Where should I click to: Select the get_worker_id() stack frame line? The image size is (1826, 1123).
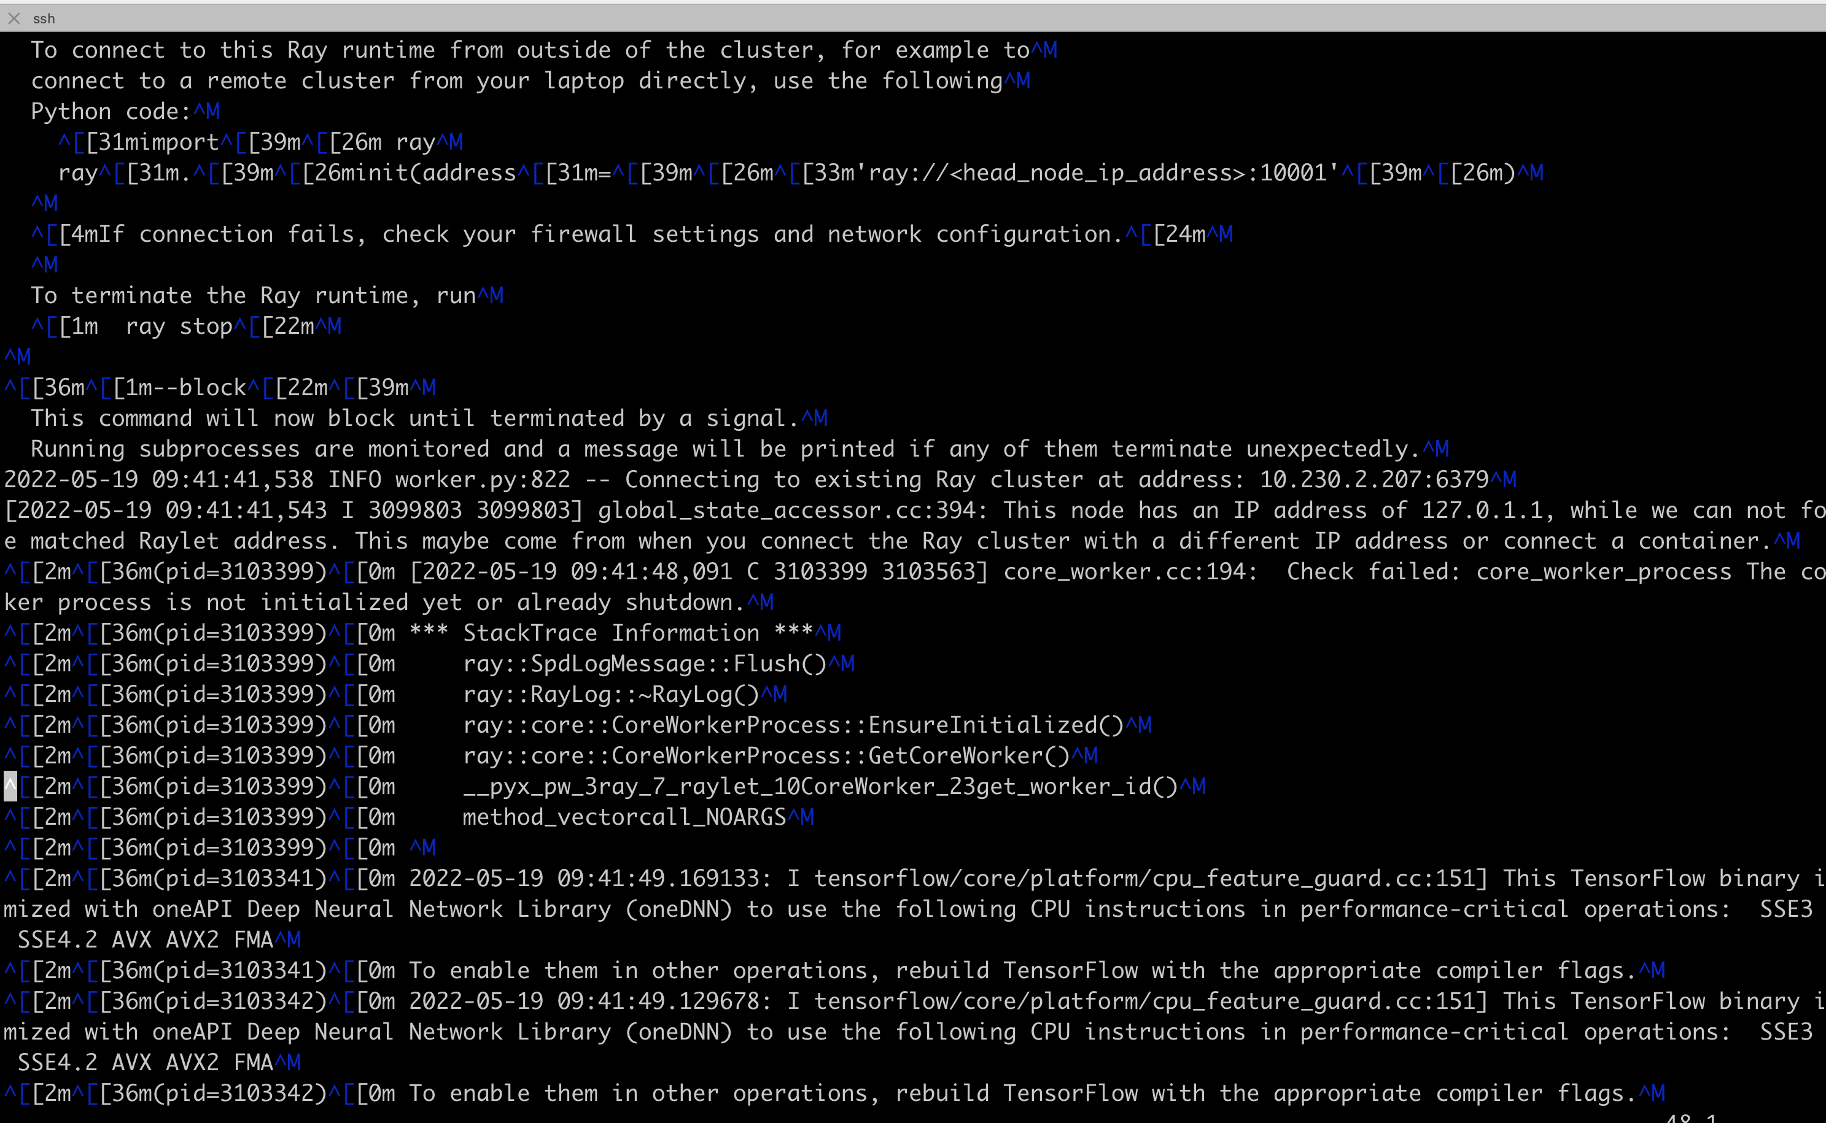tap(817, 786)
